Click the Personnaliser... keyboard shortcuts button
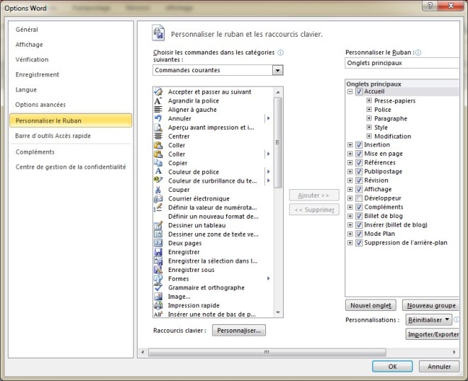This screenshot has height=381, width=468. [x=239, y=330]
